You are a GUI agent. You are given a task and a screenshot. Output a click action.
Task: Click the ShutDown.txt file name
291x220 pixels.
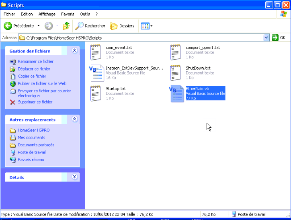pos(198,68)
